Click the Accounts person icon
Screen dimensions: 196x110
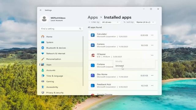[43, 70]
